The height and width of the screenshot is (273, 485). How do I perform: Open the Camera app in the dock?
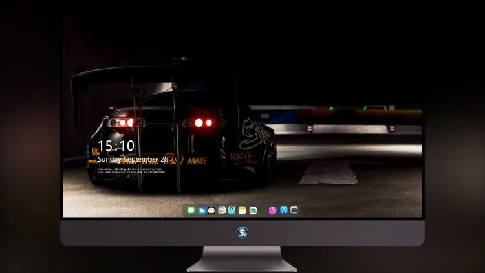pyautogui.click(x=294, y=210)
